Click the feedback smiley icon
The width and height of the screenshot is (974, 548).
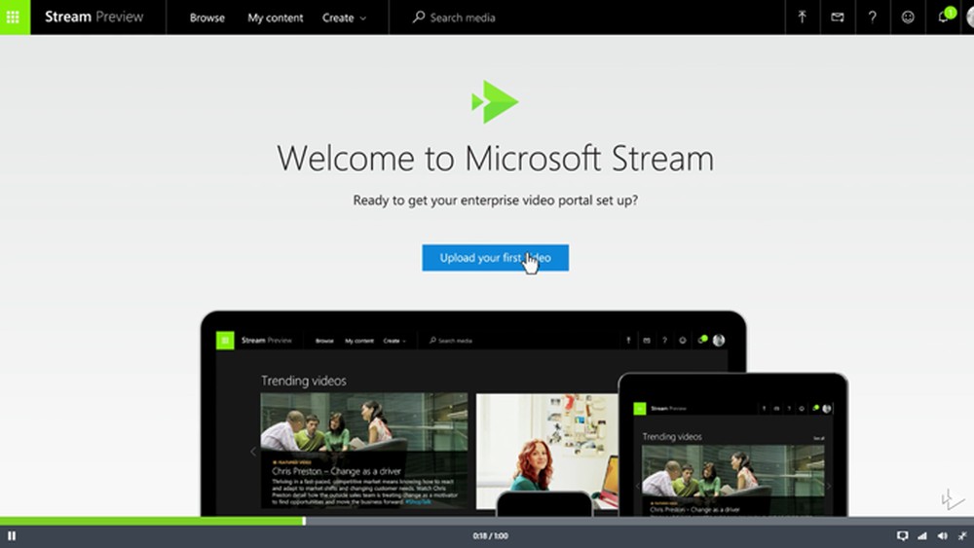tap(908, 18)
